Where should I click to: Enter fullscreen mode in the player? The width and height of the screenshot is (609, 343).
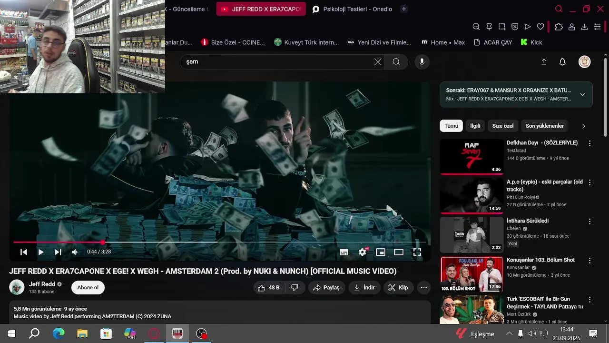417,252
